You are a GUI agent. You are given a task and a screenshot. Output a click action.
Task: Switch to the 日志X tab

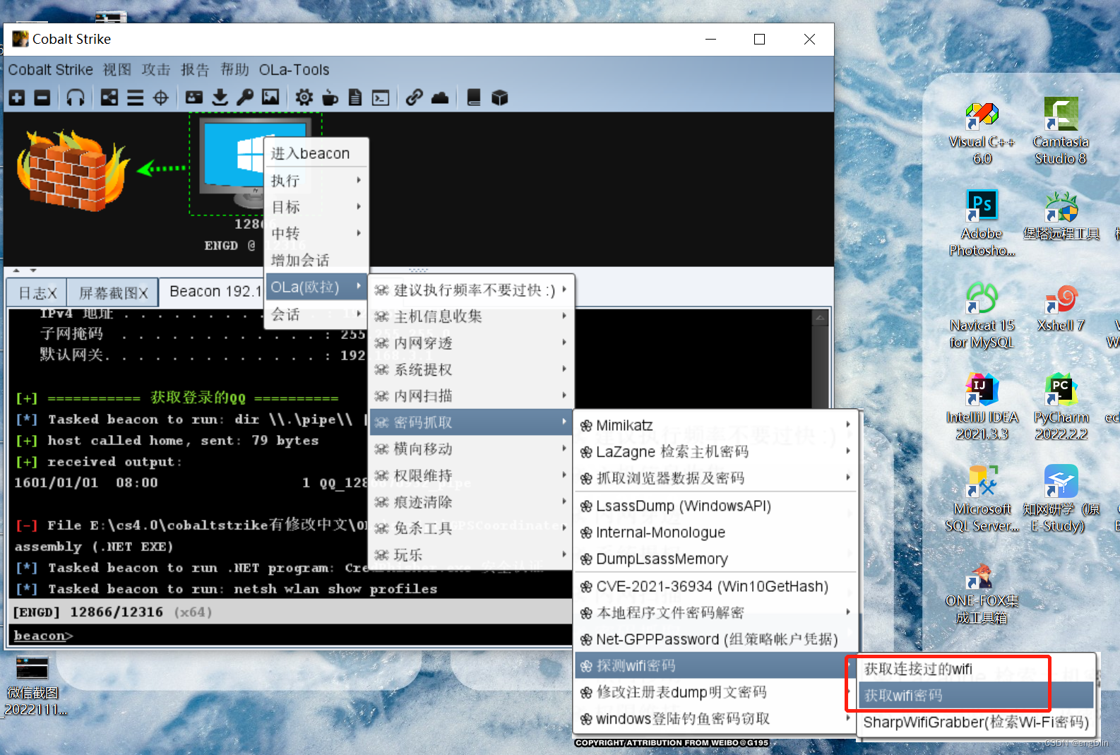click(x=37, y=292)
